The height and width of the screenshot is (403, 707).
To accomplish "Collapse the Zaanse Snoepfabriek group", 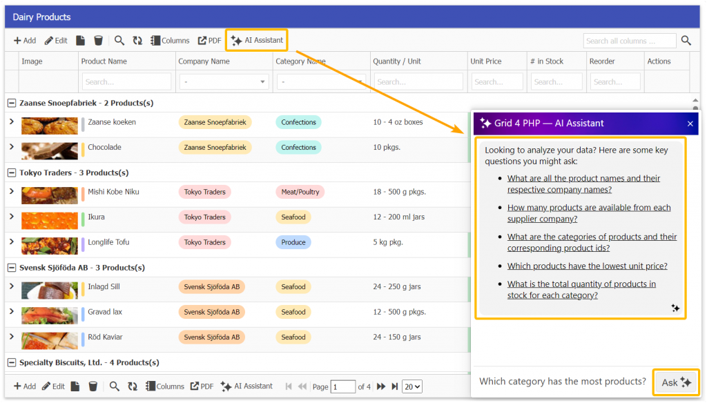I will coord(12,103).
